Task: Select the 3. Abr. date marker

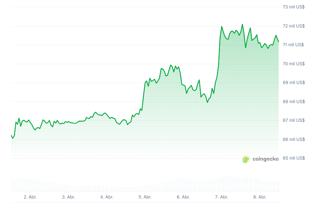Action: pyautogui.click(x=69, y=197)
